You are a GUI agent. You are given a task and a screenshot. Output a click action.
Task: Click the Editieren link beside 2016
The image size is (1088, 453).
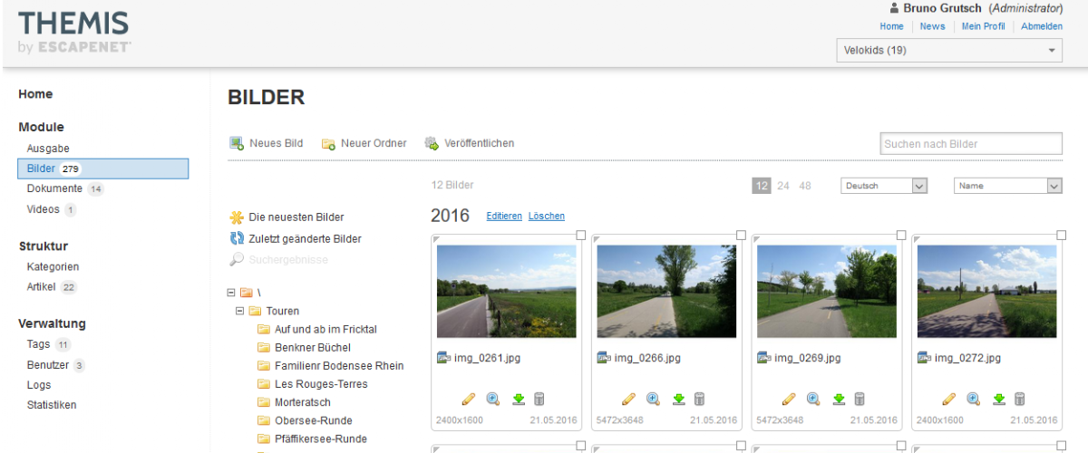pos(504,217)
